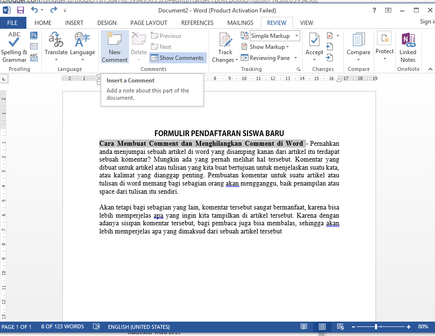Expand the Accept dropdown arrow
The width and height of the screenshot is (435, 336).
314,60
